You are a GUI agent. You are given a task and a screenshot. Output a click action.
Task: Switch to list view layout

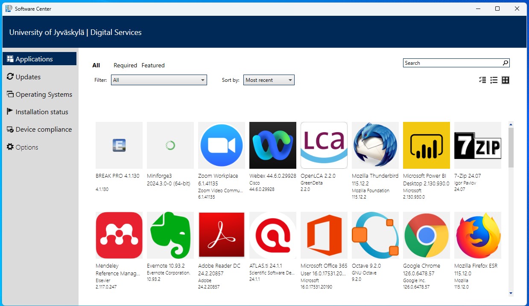494,80
